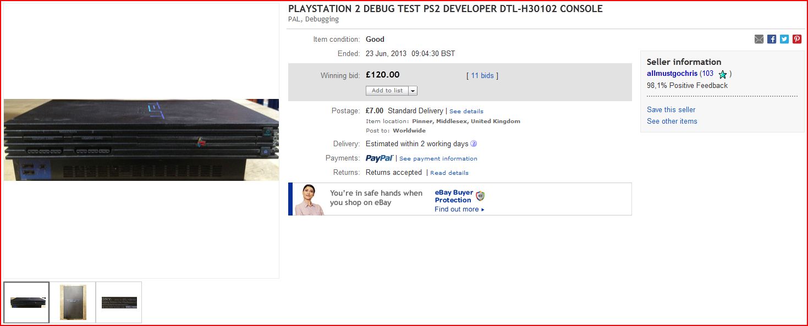
Task: Share listing via email icon
Action: [x=759, y=39]
